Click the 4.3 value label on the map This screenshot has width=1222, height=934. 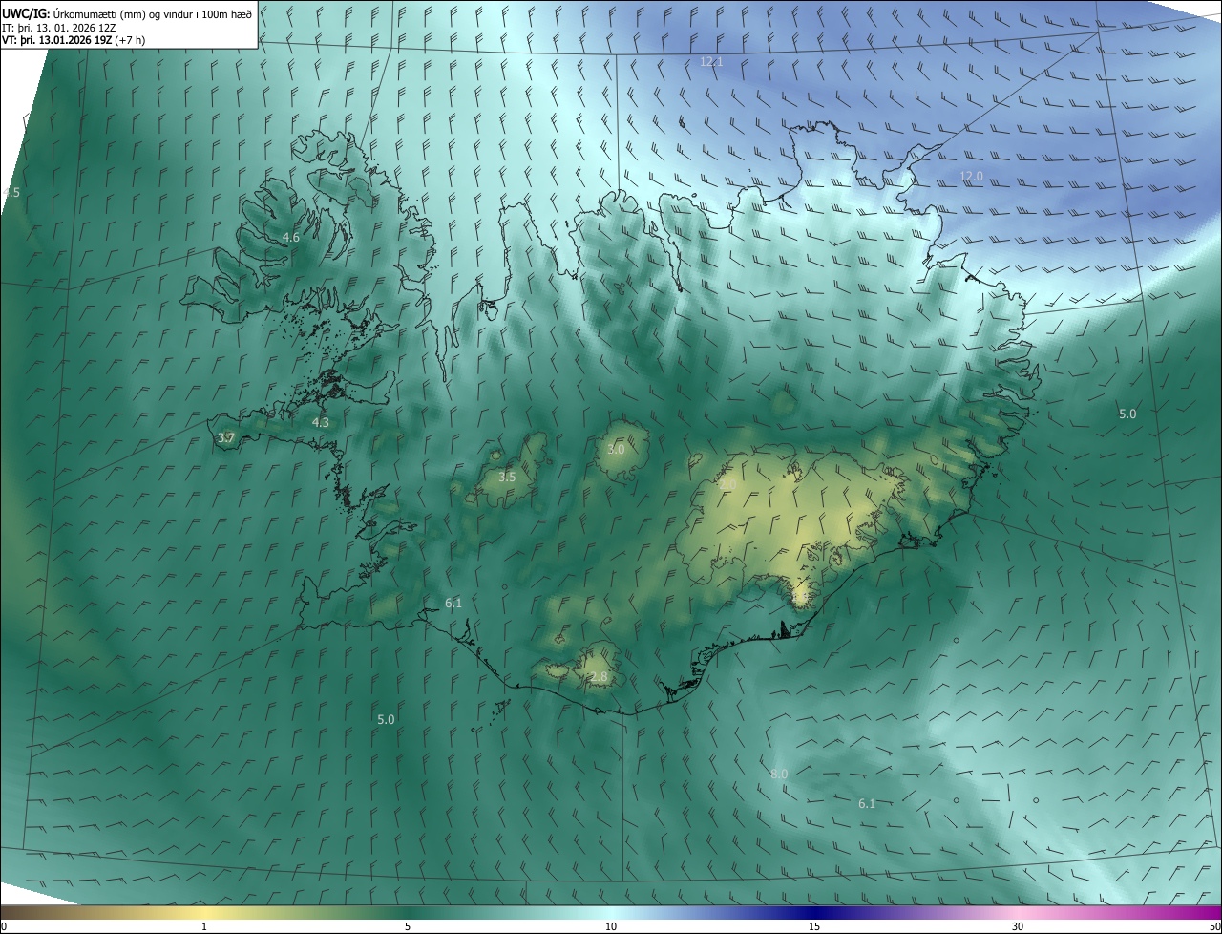[x=321, y=422]
